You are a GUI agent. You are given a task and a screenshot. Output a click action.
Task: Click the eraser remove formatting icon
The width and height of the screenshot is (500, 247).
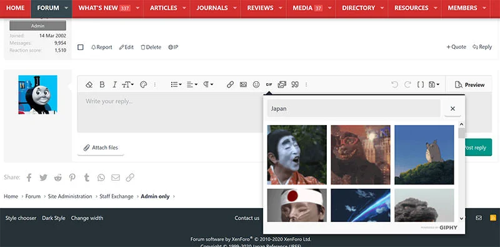[x=89, y=84]
